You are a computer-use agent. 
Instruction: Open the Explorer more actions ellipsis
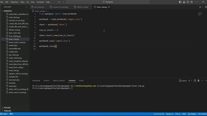(x=26, y=7)
